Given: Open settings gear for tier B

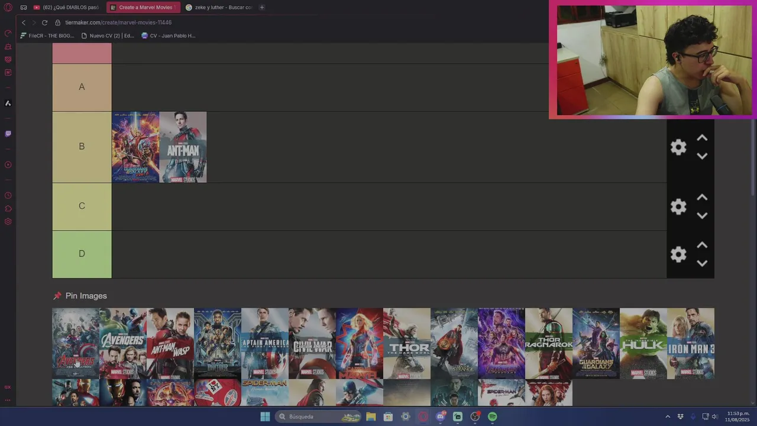Looking at the screenshot, I should 678,147.
